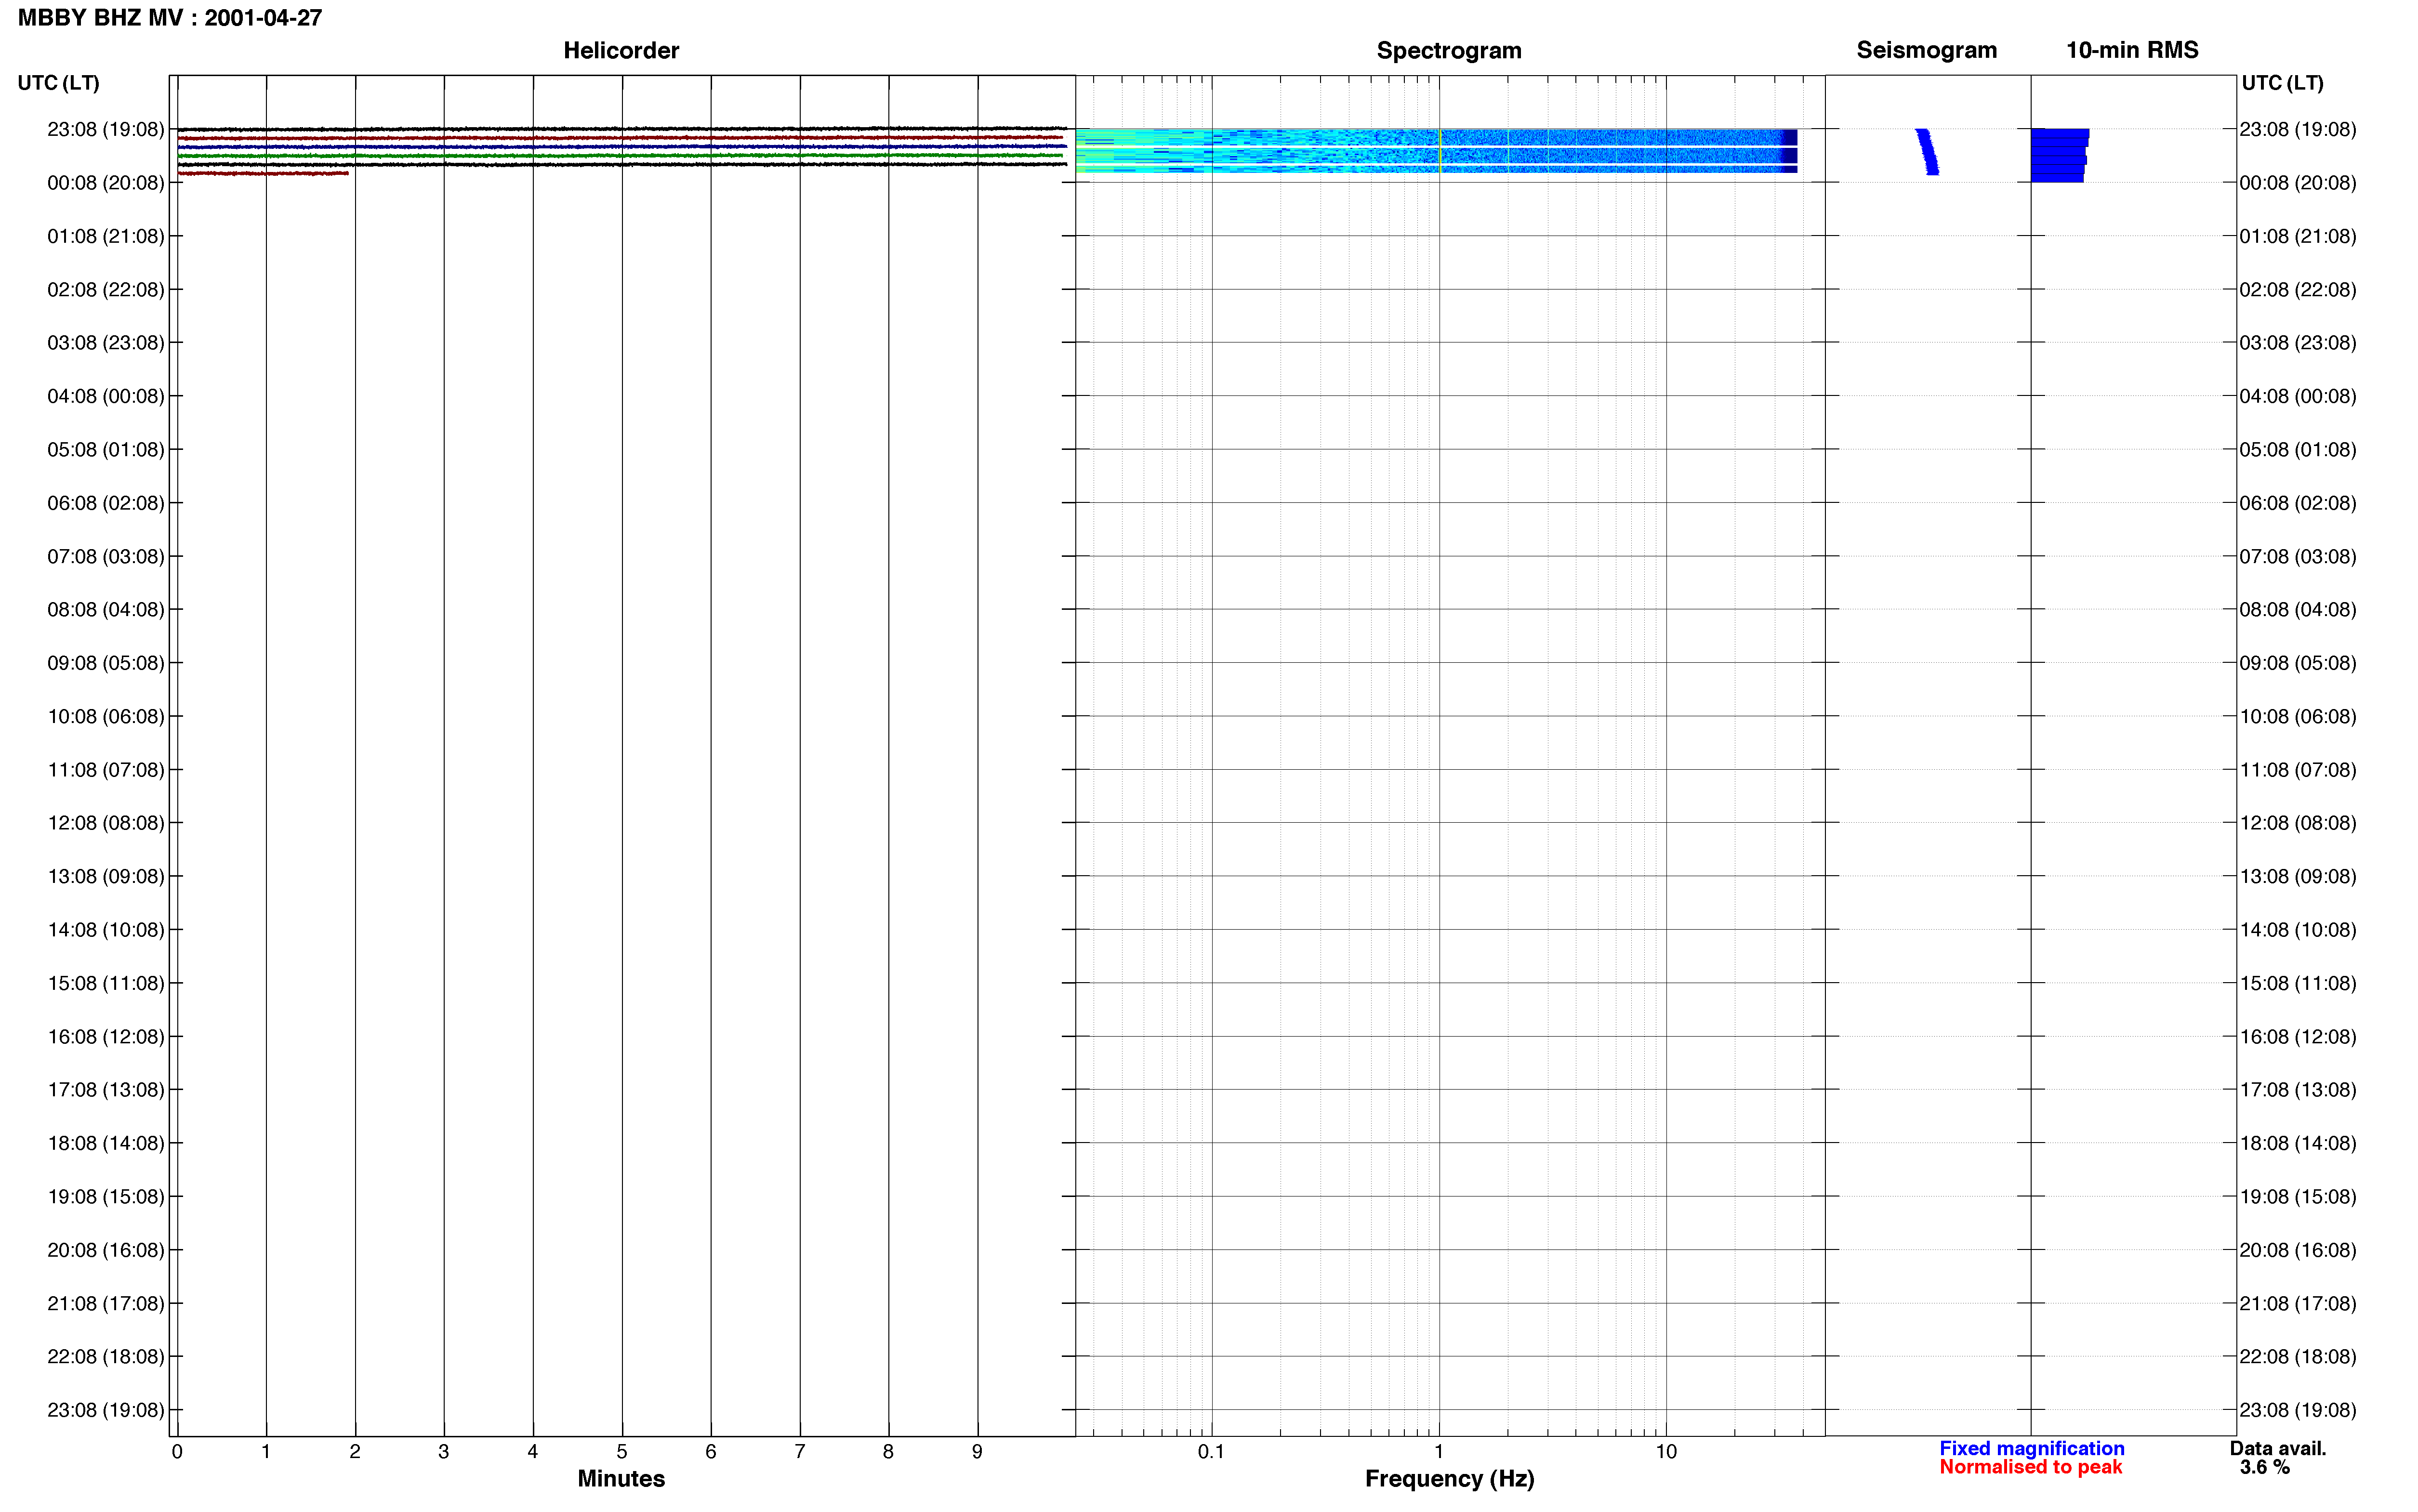
Task: Click the 'Seismogram' panel heading
Action: pos(1926,50)
